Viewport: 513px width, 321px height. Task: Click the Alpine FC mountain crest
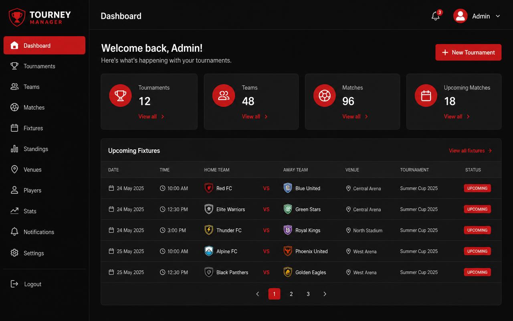pyautogui.click(x=209, y=251)
